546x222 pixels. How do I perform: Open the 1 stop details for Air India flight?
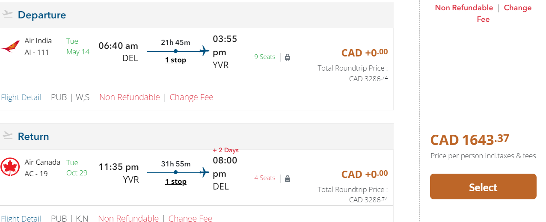[x=175, y=60]
